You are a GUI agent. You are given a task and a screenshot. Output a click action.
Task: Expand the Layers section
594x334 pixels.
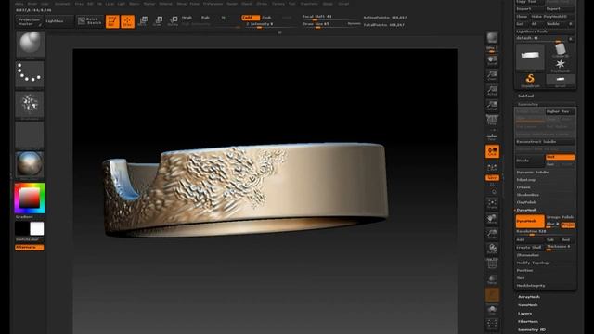coord(524,314)
